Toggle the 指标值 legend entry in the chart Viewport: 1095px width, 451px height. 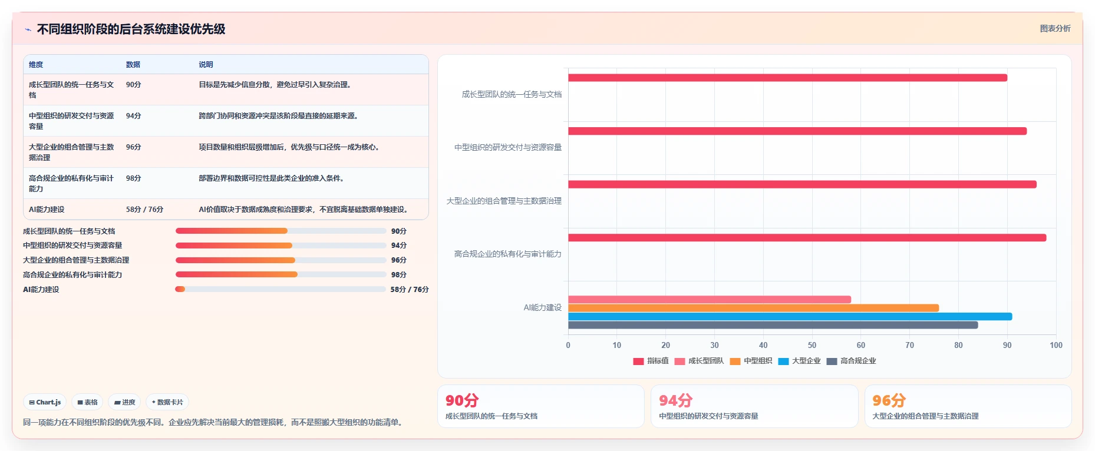coord(651,361)
